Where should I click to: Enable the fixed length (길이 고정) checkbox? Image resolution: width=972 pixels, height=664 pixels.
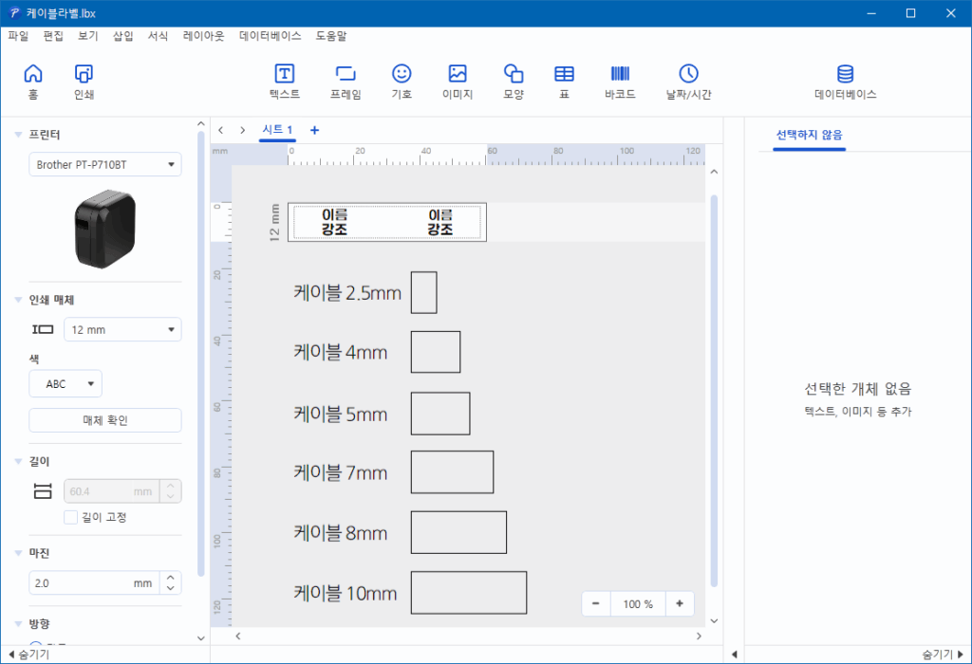click(x=70, y=517)
